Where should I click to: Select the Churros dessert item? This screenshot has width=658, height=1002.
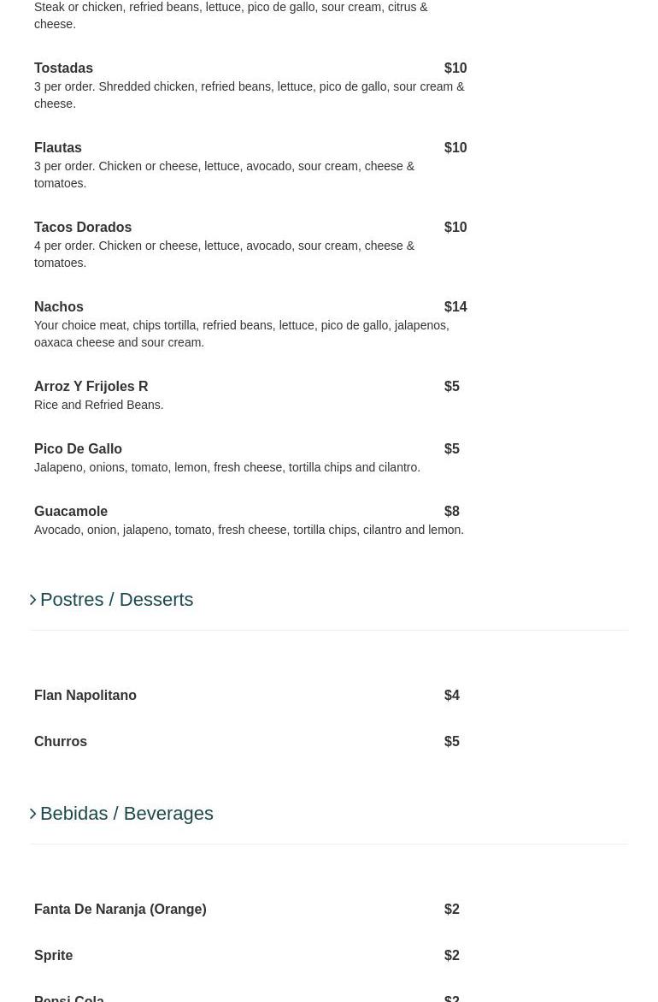tap(61, 742)
